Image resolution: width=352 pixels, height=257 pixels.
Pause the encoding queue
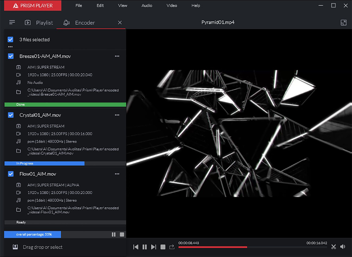click(x=114, y=234)
